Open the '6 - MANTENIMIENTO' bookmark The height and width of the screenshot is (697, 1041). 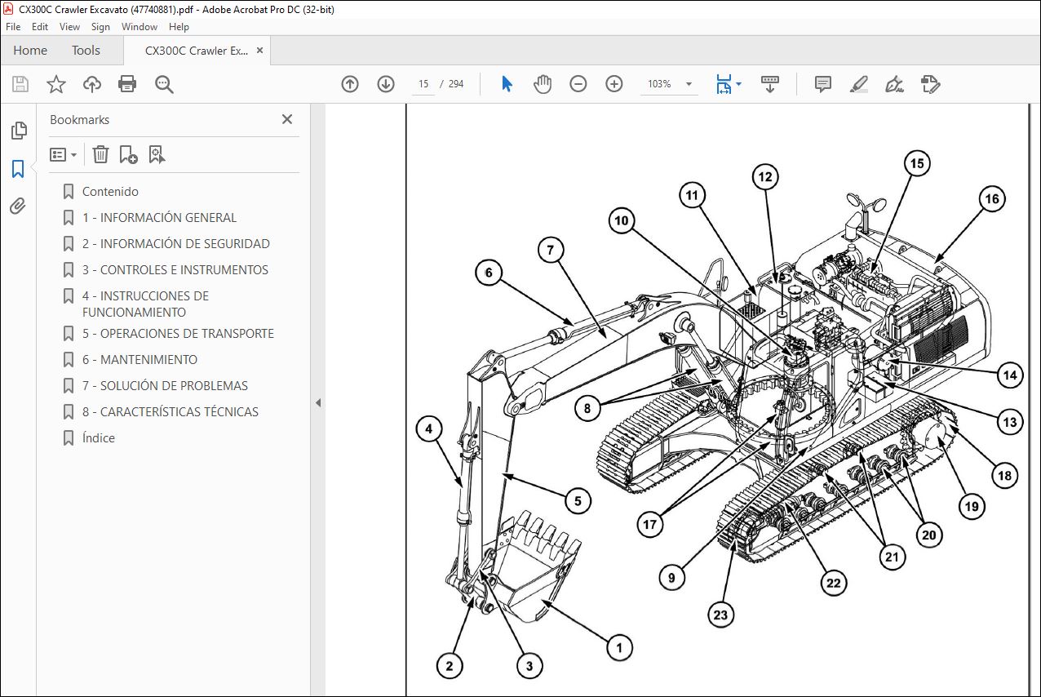pyautogui.click(x=140, y=359)
